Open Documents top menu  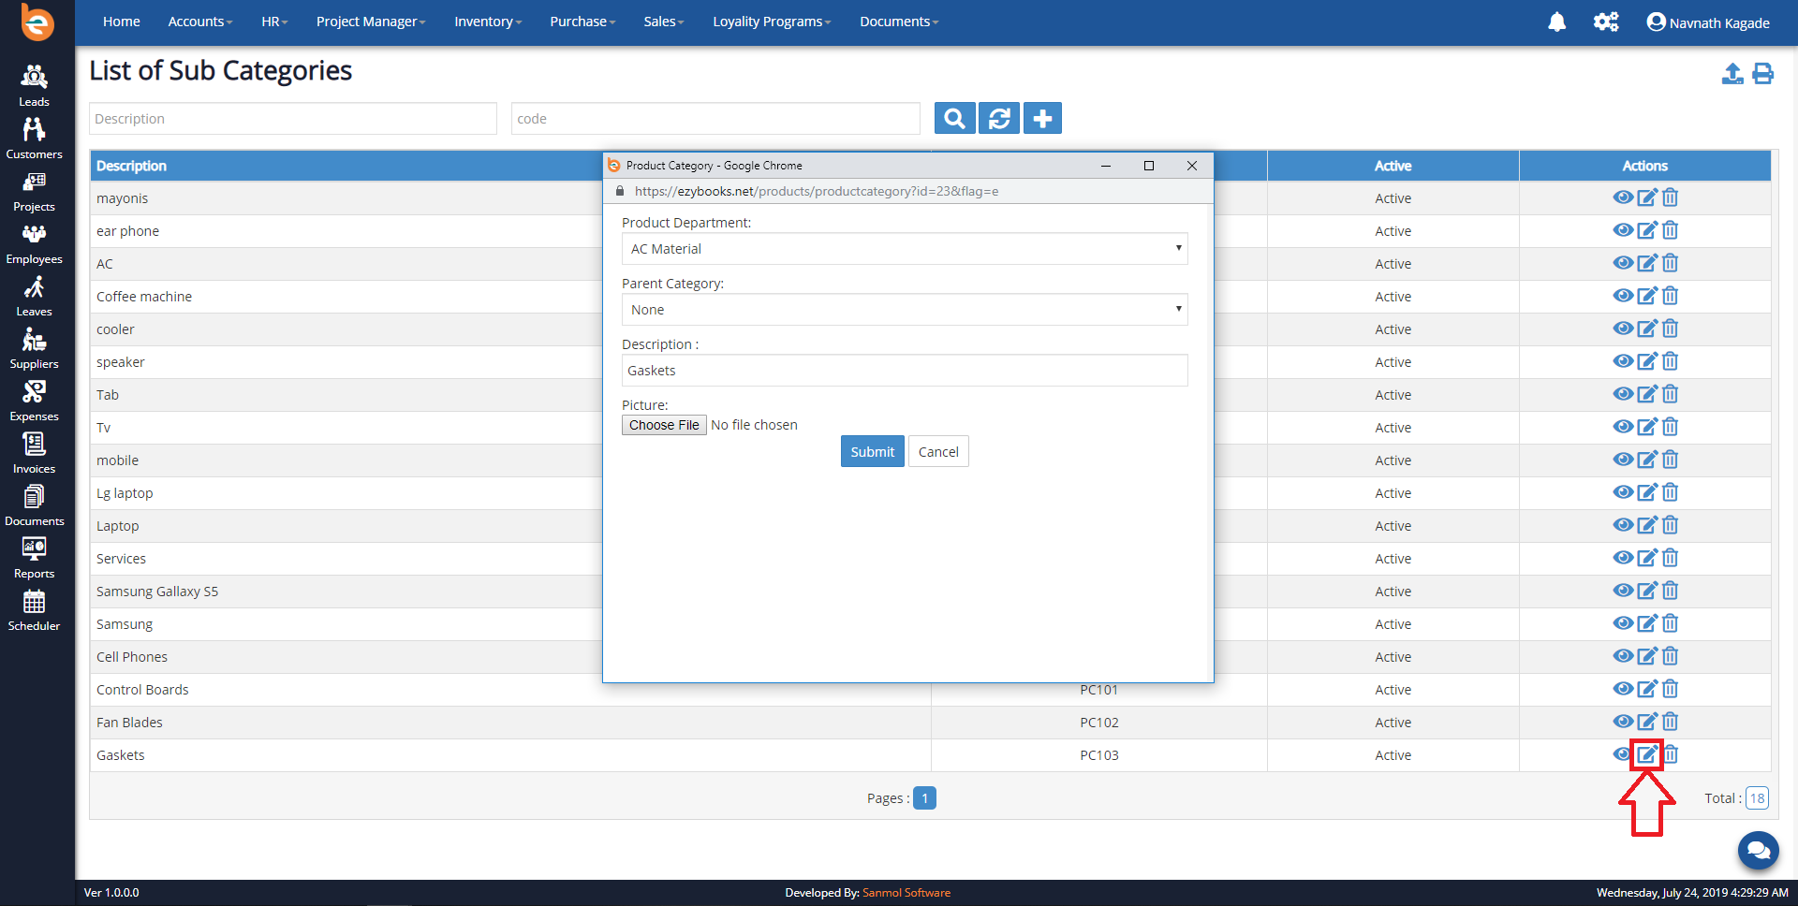pyautogui.click(x=899, y=22)
